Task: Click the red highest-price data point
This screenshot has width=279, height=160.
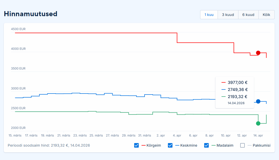Action: [258, 53]
